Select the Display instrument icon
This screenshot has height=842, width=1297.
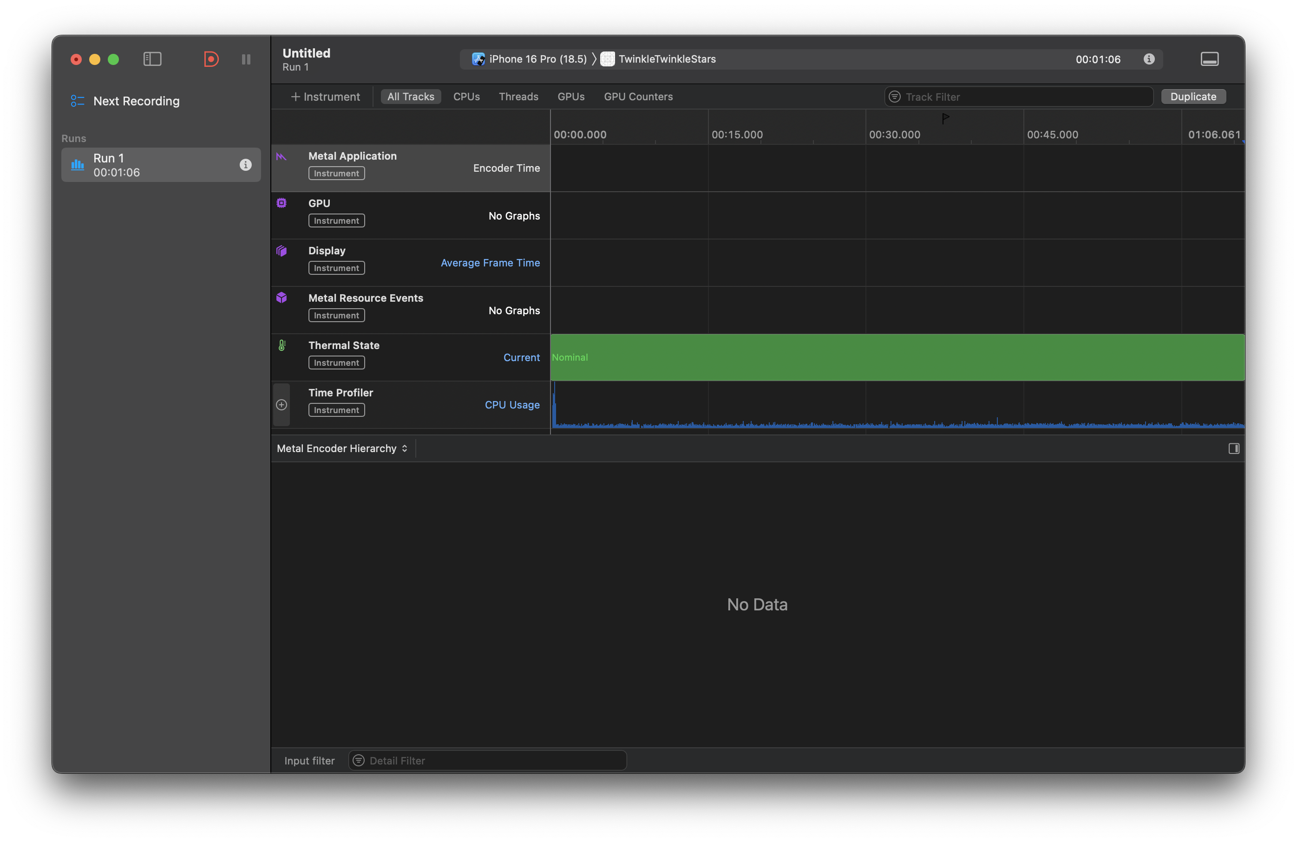281,251
